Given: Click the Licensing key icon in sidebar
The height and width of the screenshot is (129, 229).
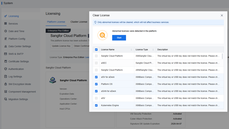Looking at the screenshot, I should (6, 16).
